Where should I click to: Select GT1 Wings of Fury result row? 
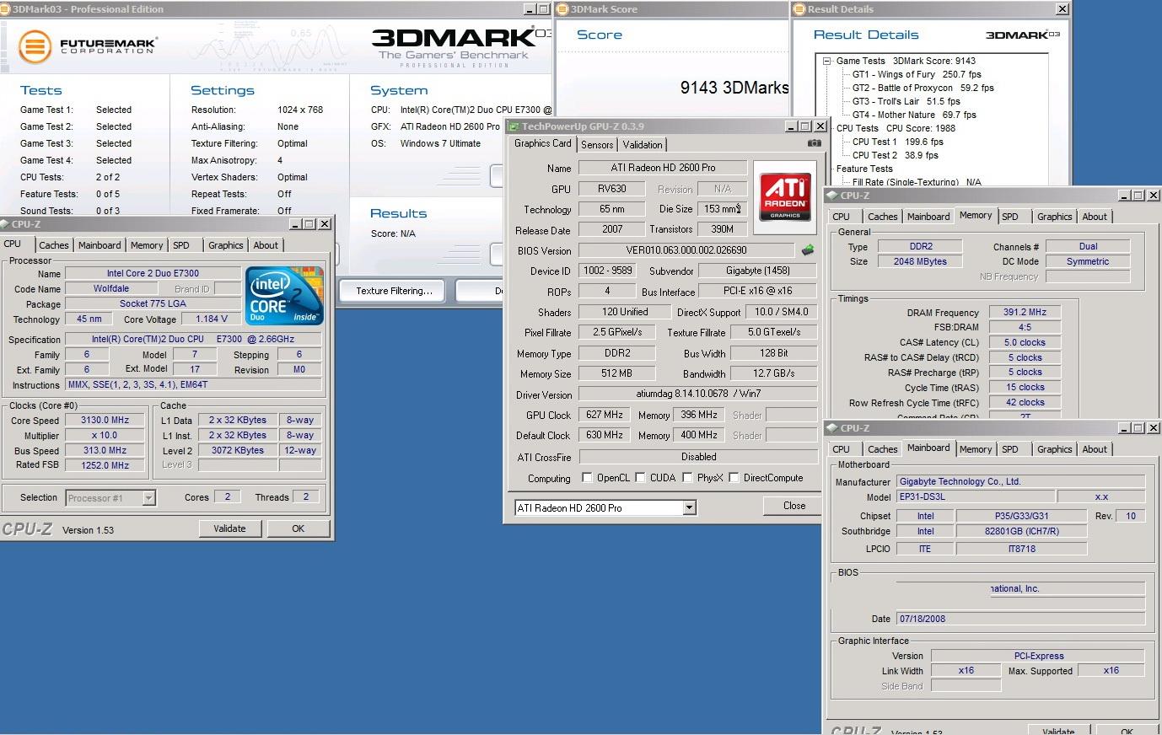click(x=917, y=74)
